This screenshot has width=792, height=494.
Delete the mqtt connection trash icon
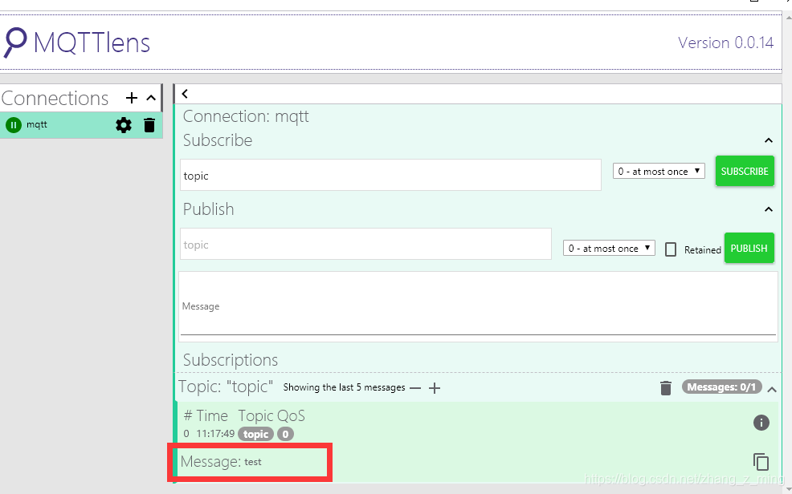[149, 125]
